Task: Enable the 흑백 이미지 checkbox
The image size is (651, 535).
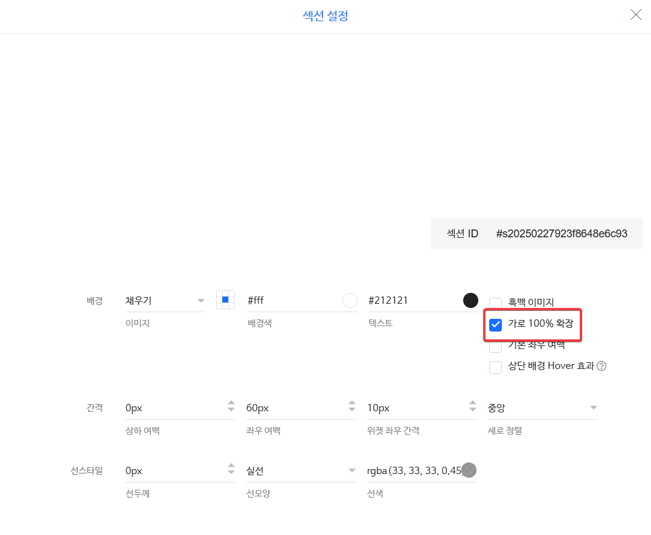Action: 495,303
